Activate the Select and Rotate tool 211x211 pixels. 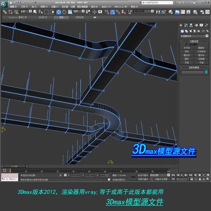[x=64, y=12]
